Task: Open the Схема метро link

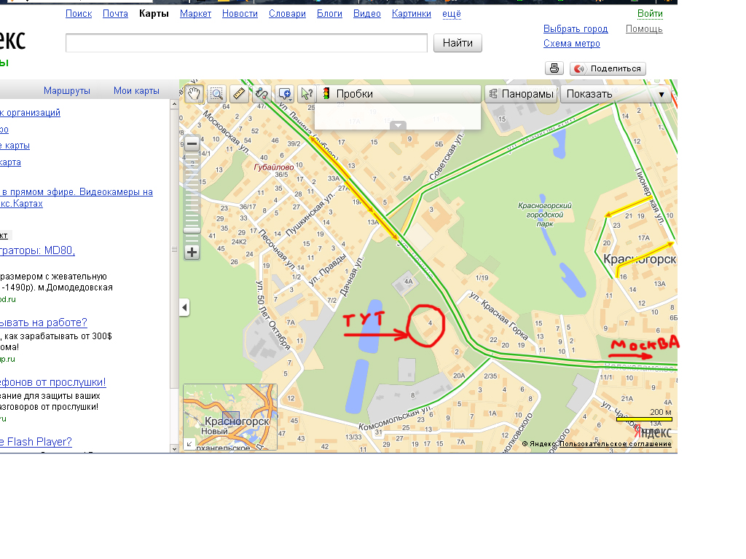Action: click(x=571, y=44)
